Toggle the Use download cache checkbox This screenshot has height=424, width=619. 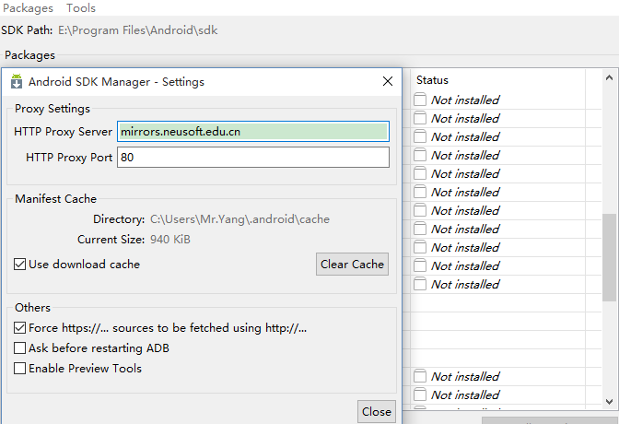point(20,265)
